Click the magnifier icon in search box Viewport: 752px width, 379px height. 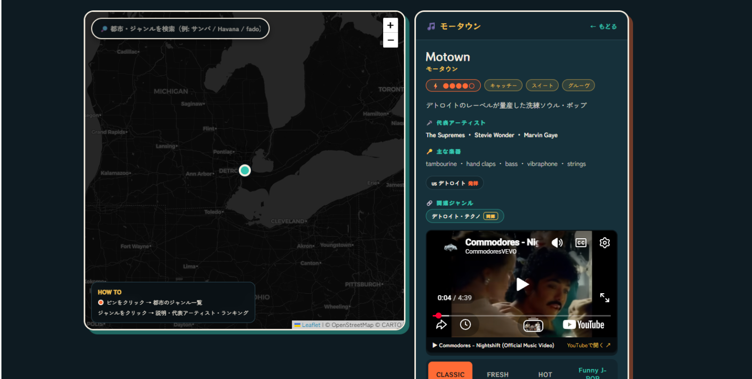[x=104, y=29]
